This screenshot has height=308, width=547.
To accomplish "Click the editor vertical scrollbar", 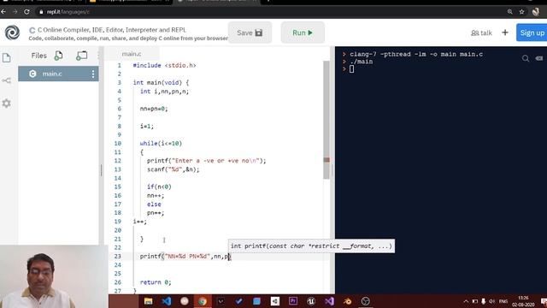I will pos(326,120).
